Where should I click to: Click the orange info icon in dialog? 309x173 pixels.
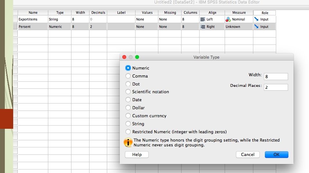(128, 142)
